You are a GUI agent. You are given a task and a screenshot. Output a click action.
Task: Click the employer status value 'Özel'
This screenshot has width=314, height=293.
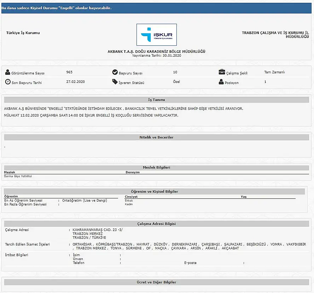[x=176, y=82]
